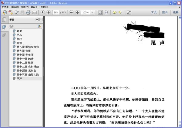Show page thumbnails panel icon
This screenshot has height=128, width=182.
[x=4, y=19]
